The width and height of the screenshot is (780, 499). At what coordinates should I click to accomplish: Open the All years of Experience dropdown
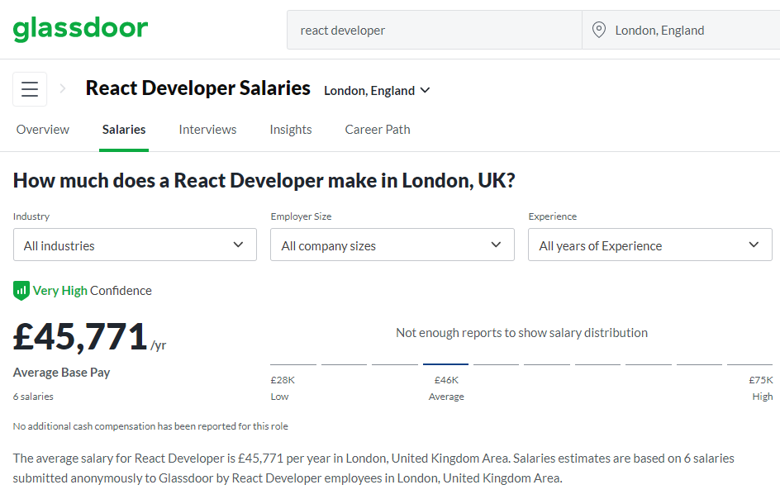coord(649,245)
